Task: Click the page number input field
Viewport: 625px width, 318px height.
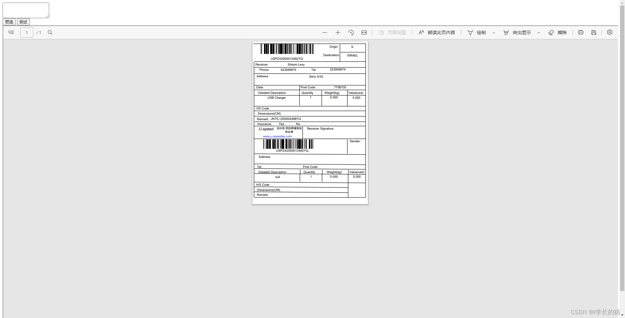Action: tap(27, 32)
